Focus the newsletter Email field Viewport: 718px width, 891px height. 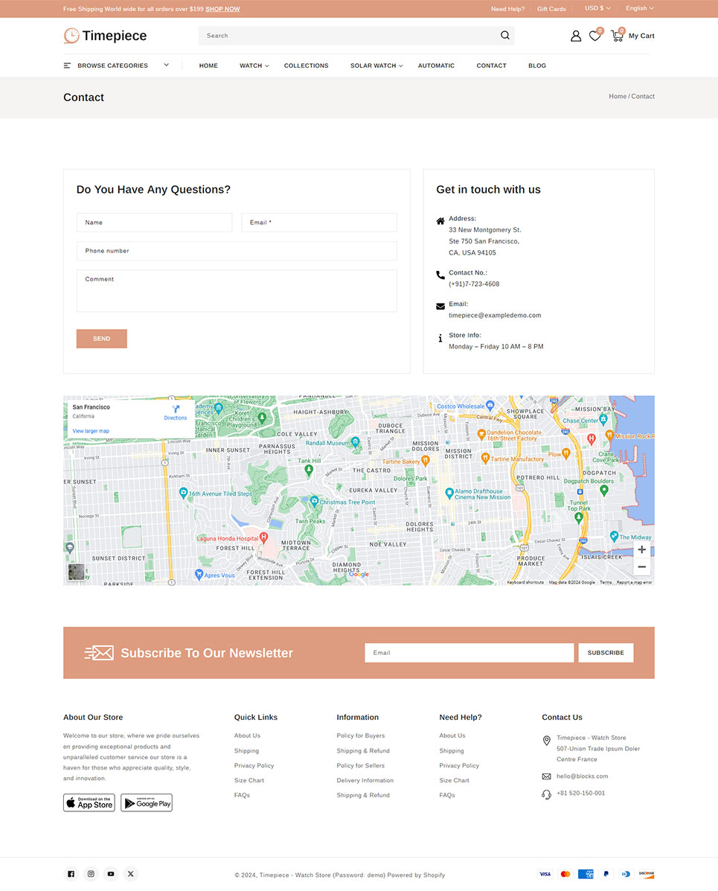469,653
